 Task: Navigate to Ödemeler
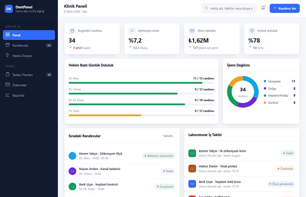tap(29, 85)
